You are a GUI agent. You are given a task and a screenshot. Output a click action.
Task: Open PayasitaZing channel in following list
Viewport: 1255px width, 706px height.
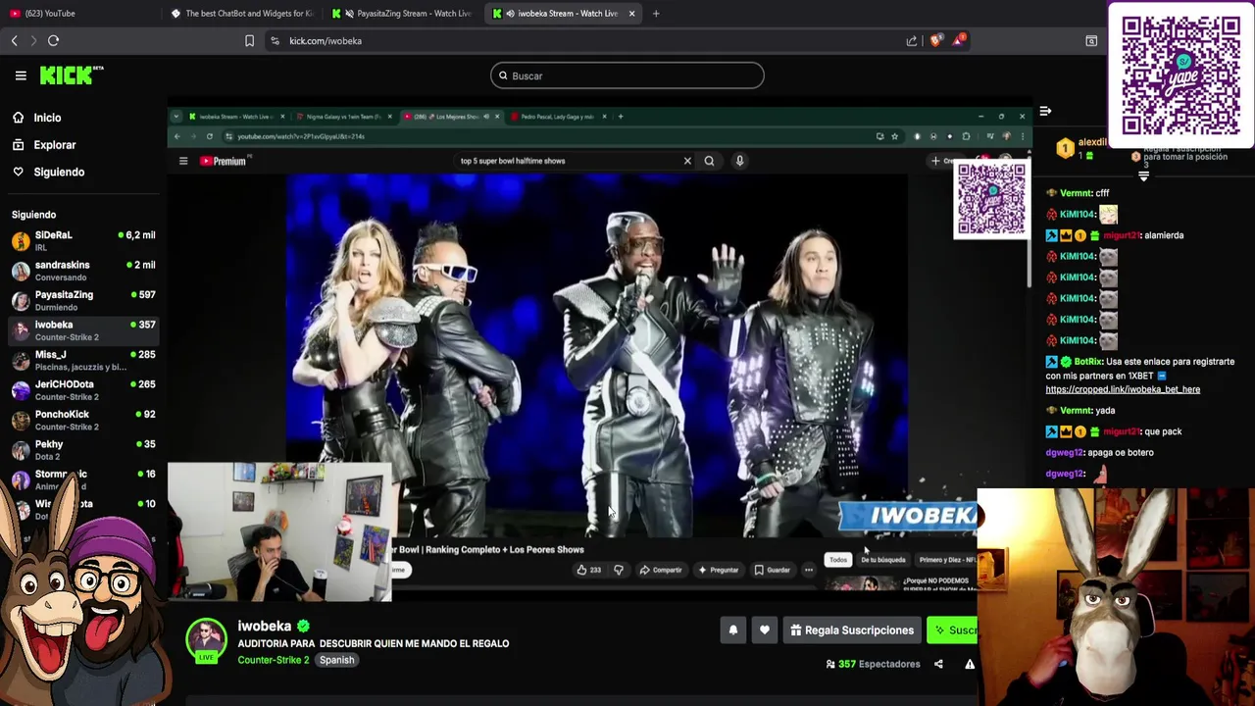[83, 300]
